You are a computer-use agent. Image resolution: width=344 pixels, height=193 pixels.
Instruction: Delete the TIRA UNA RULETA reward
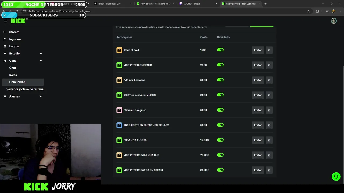coord(269,140)
